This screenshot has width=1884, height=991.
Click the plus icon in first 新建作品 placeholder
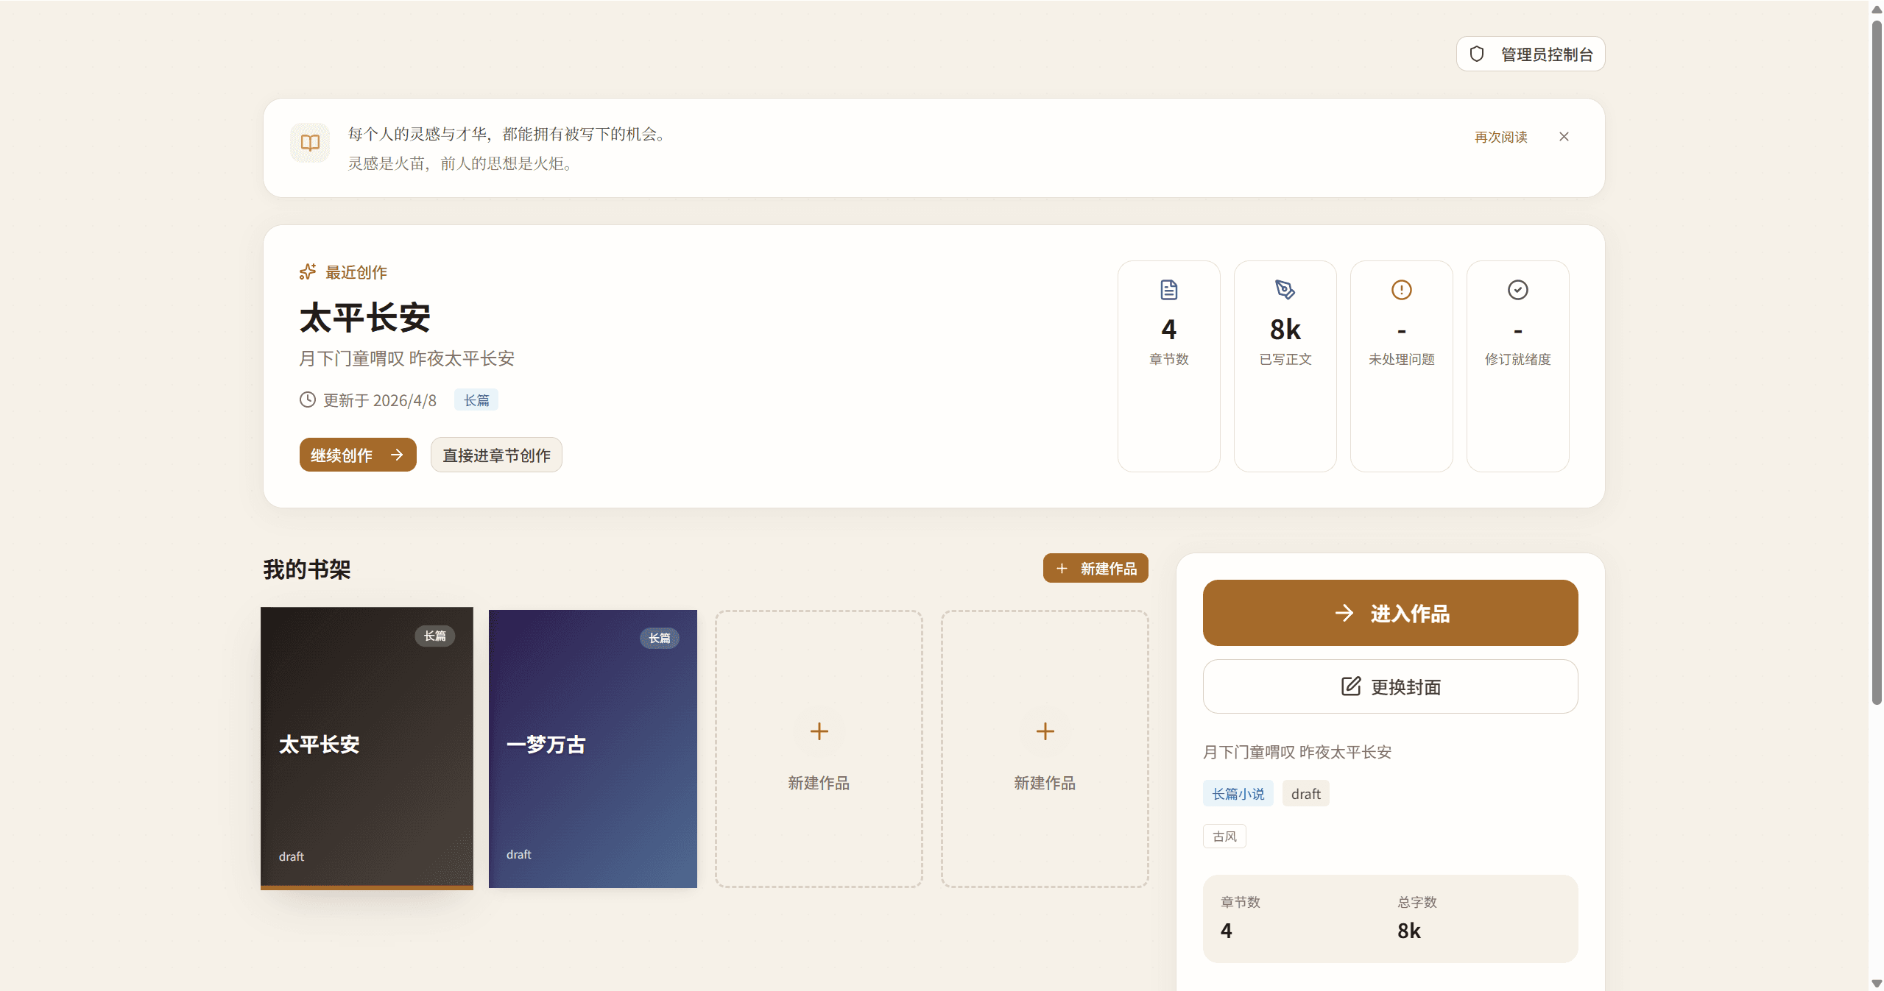(x=819, y=731)
